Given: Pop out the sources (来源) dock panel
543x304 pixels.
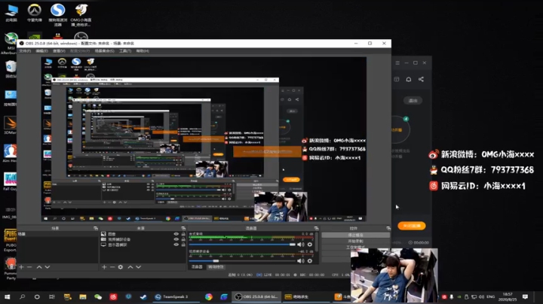Looking at the screenshot, I should [183, 228].
